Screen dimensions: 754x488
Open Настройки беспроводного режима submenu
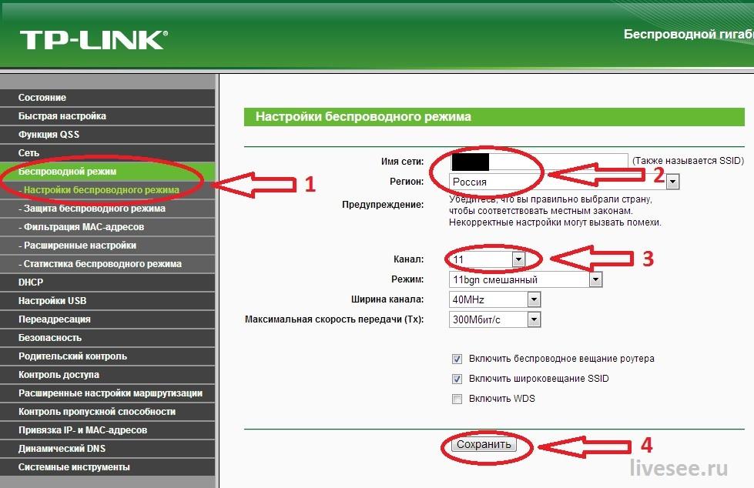coord(107,190)
